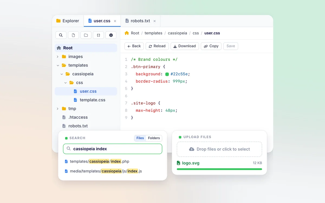Click the index.js result file icon
Screen dimensions: 325x203
click(66, 171)
